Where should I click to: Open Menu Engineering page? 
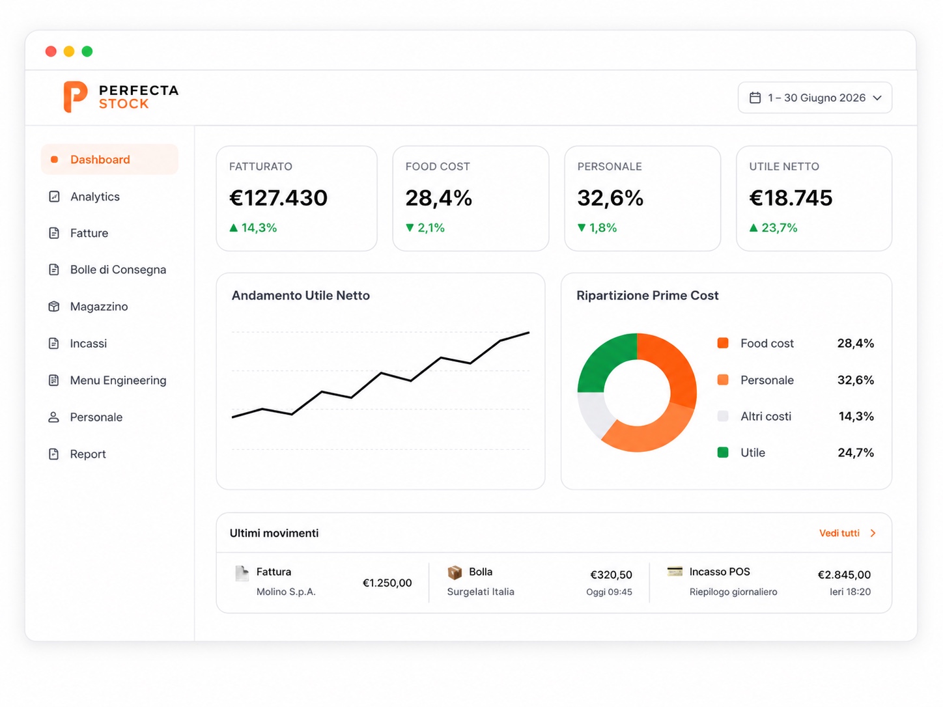point(109,380)
